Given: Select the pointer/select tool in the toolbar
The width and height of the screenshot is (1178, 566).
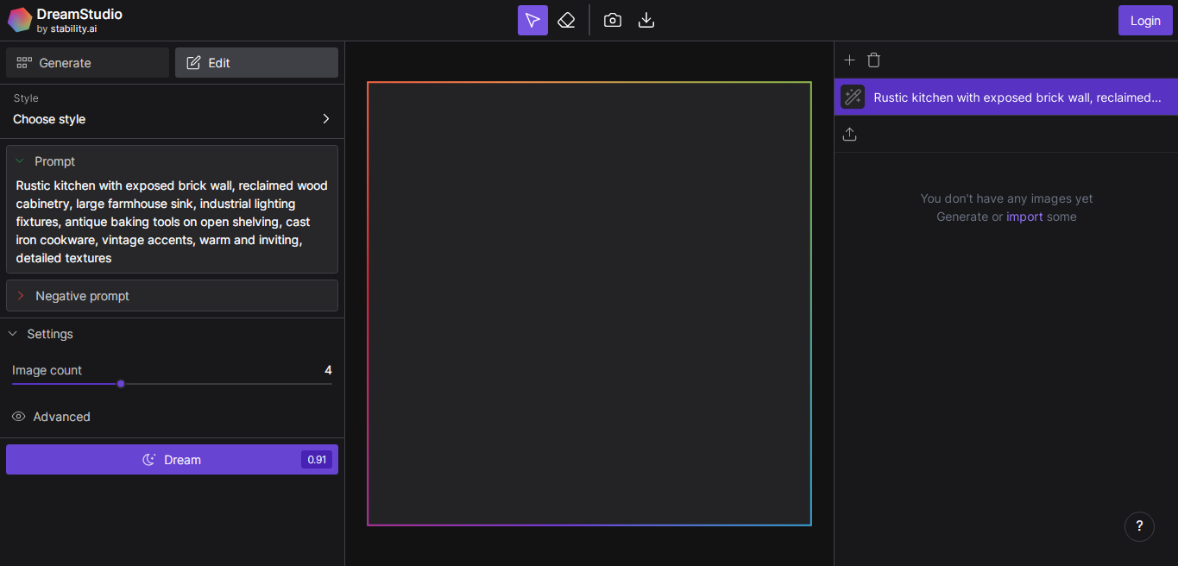Looking at the screenshot, I should click(532, 19).
